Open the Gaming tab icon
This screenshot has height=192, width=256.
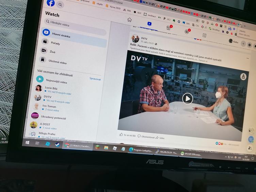pos(204,35)
